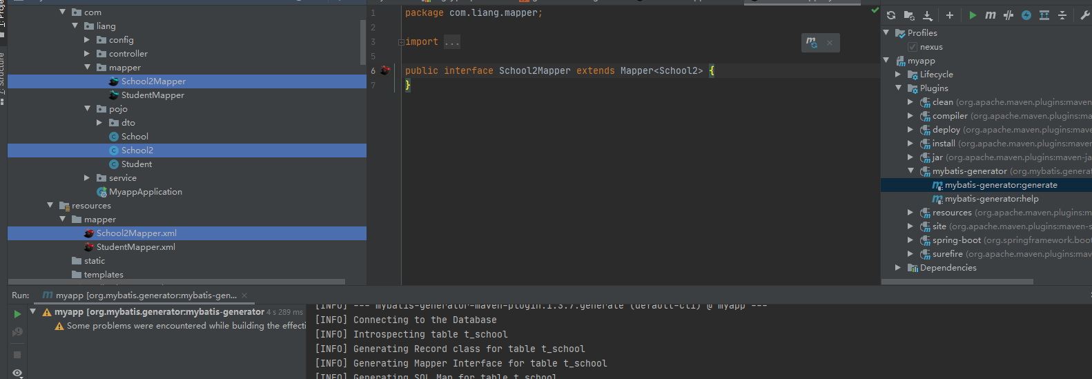This screenshot has height=379, width=1092.
Task: Collapse the pojo package
Action: pyautogui.click(x=87, y=108)
